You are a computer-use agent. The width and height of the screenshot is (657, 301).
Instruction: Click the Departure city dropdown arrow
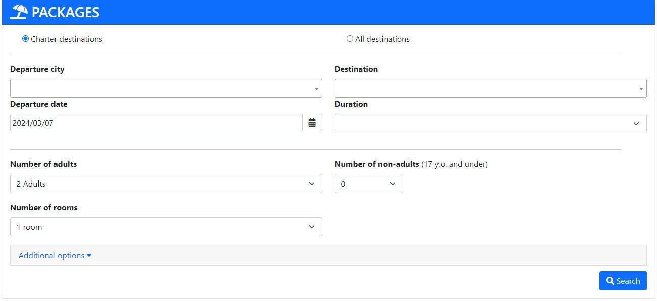coord(317,89)
